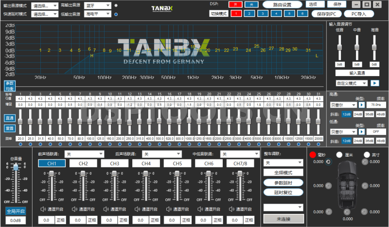Click the 低音 bass input slider
Screen dimensions: 389x227
point(339,48)
